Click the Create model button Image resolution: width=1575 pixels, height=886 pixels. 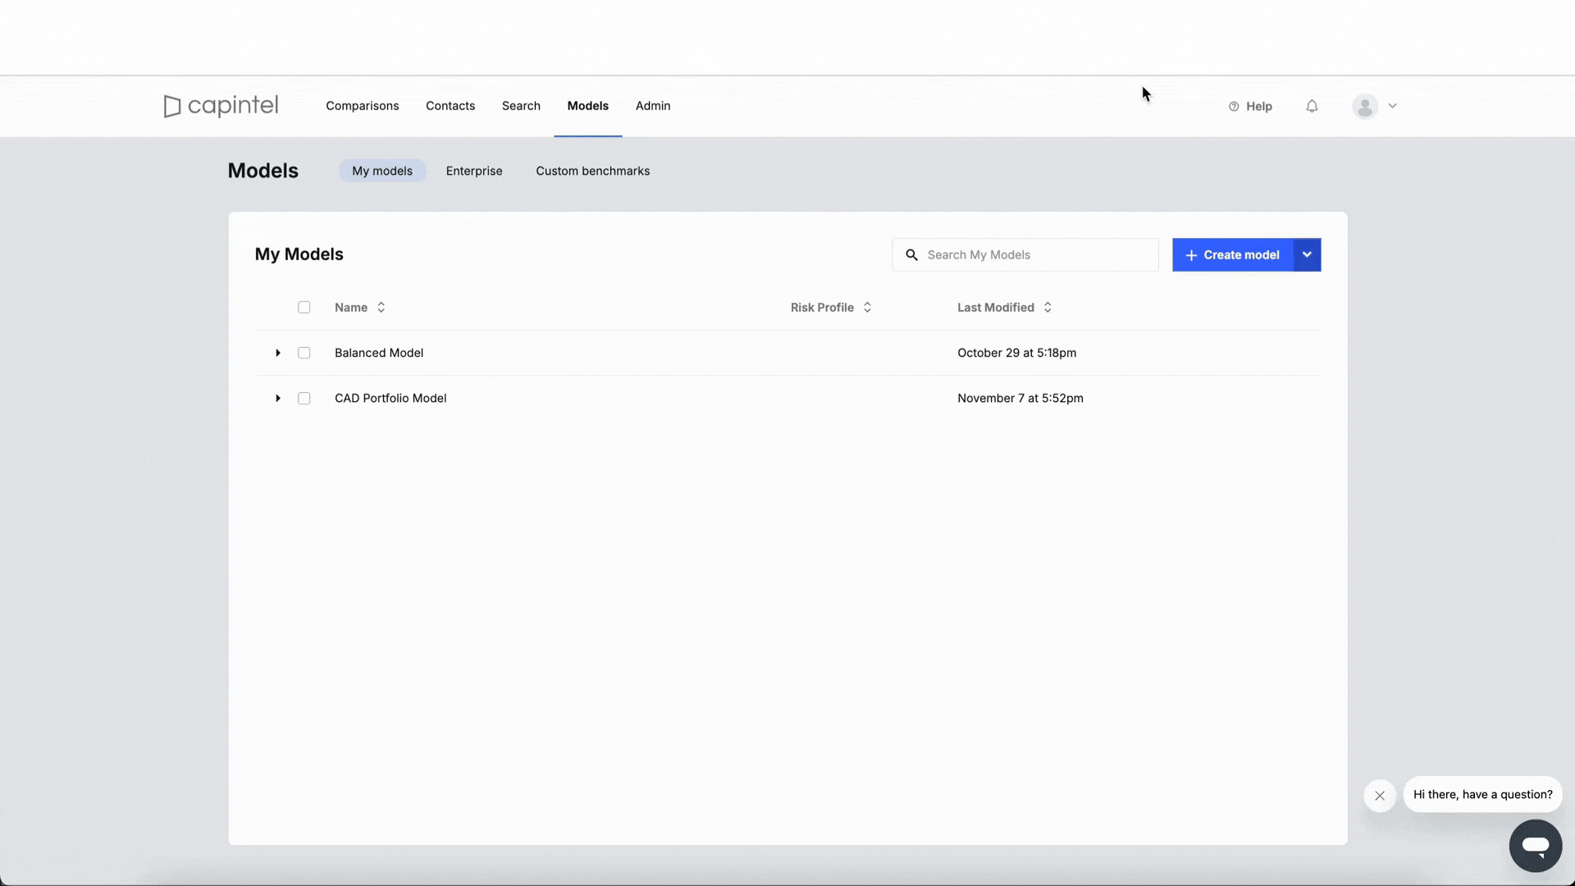[x=1232, y=255]
